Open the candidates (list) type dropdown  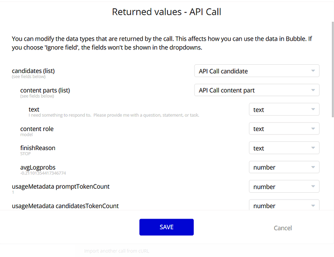[x=256, y=71]
